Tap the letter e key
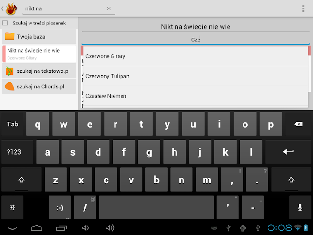The image size is (313, 235). tap(90, 124)
